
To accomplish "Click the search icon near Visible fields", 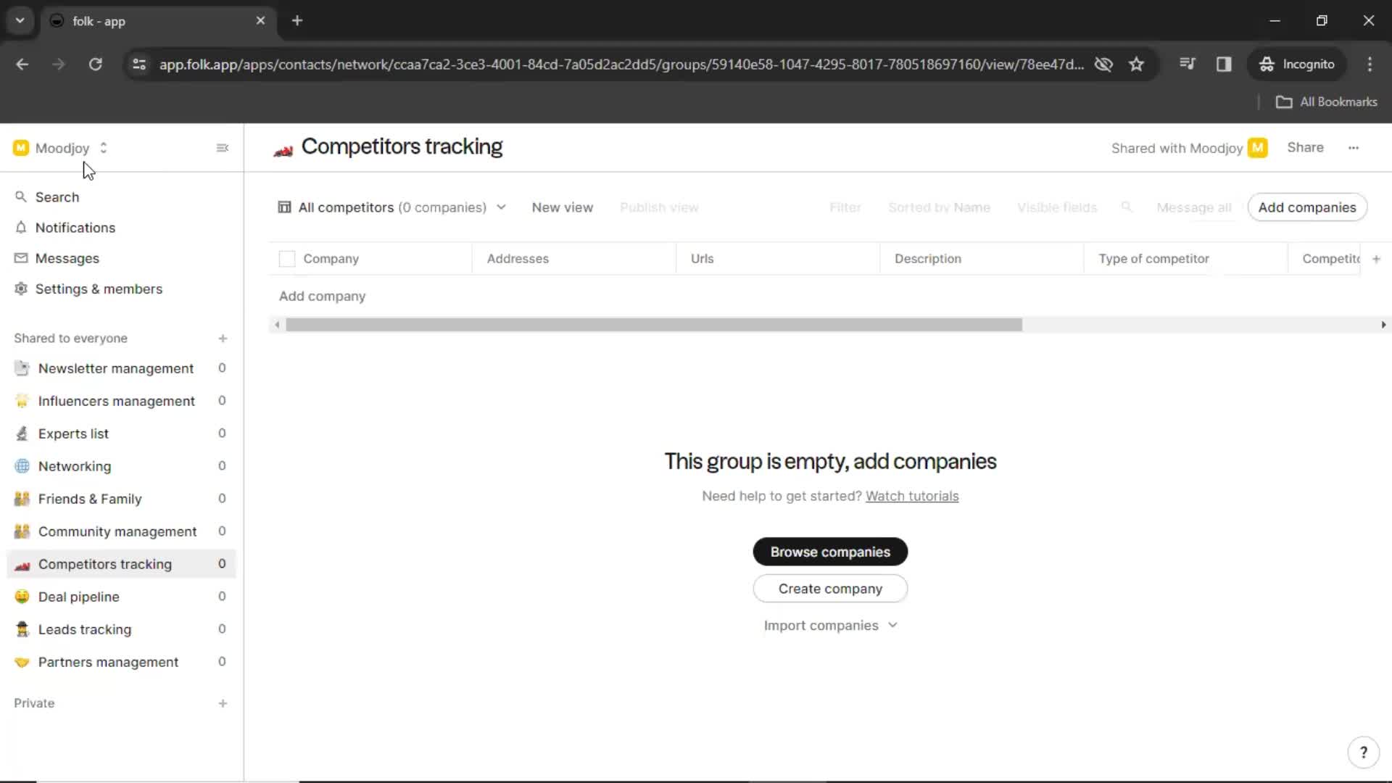I will pos(1126,207).
